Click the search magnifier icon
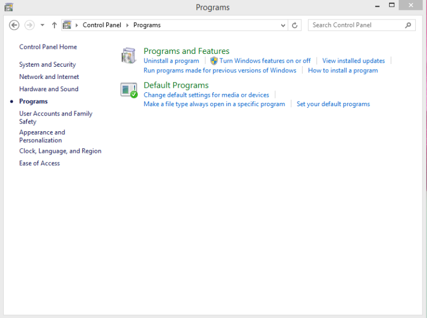This screenshot has height=318, width=427. pos(408,25)
